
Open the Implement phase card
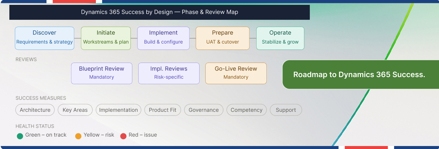coord(163,38)
